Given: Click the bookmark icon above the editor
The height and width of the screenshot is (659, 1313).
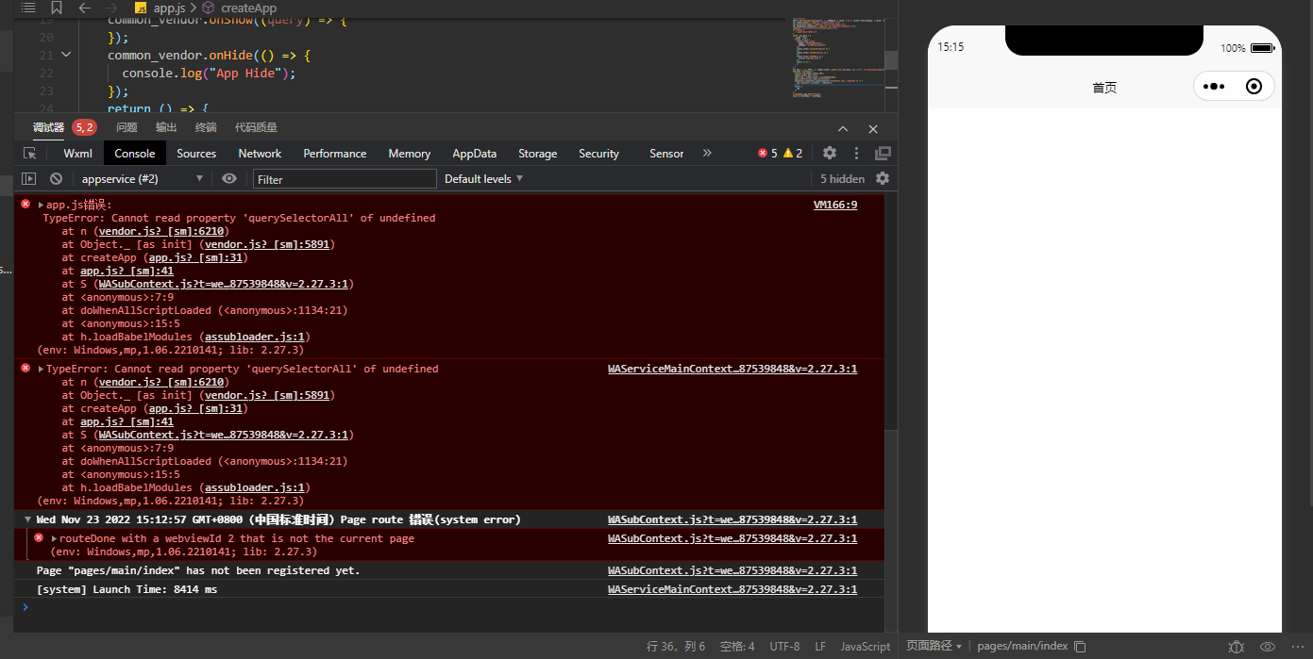Looking at the screenshot, I should click(57, 8).
